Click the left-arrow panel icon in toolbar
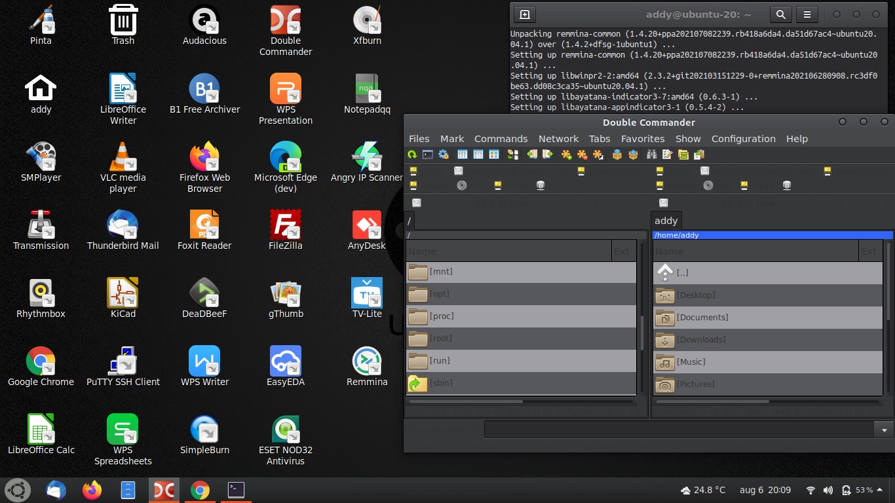The image size is (895, 503). pyautogui.click(x=532, y=155)
